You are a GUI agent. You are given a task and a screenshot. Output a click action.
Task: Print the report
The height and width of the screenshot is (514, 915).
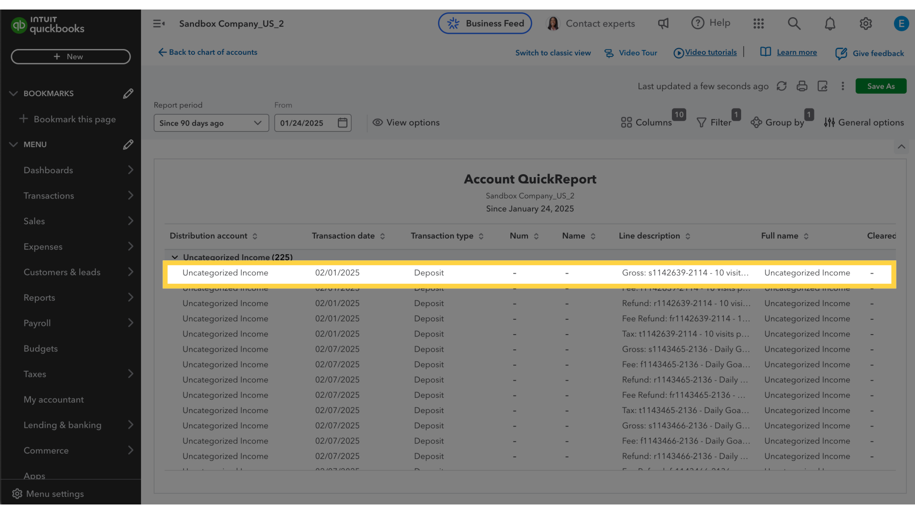tap(802, 86)
